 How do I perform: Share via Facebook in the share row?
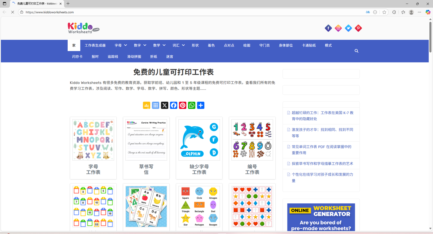point(174,105)
